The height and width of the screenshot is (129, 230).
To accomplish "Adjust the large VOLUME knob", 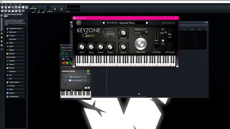I will coord(141,44).
